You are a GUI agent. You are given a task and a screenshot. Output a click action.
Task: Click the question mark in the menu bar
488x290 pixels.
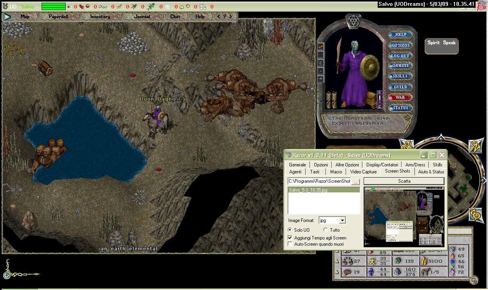[225, 17]
